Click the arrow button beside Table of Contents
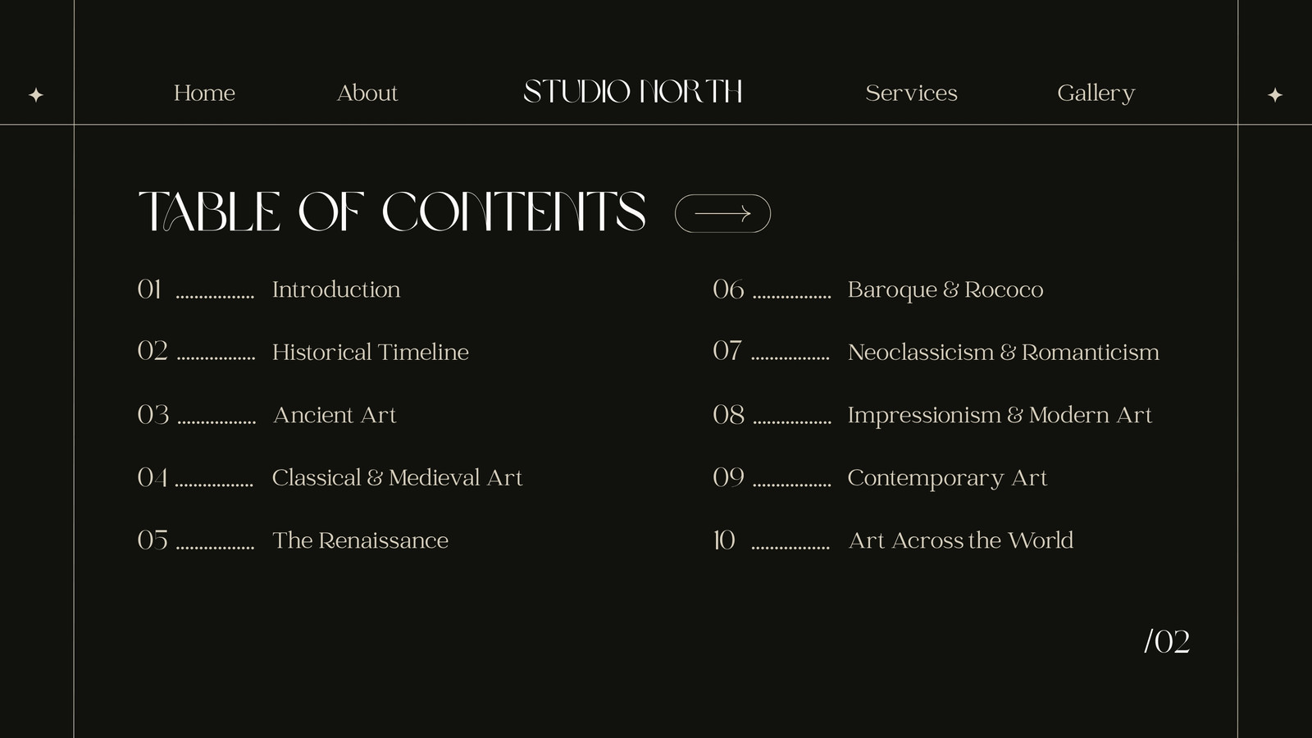This screenshot has height=738, width=1312. [x=722, y=213]
